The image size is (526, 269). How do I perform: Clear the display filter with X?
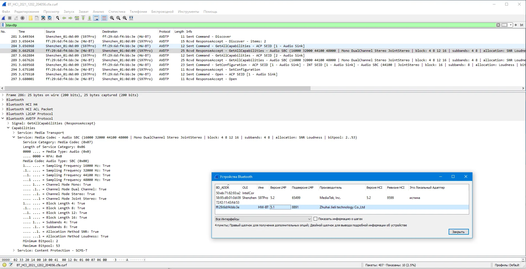click(498, 25)
